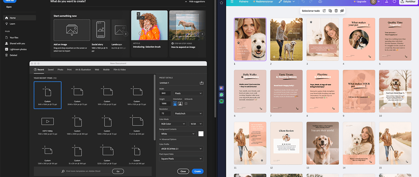Click the Go button for Adobe Stock
The width and height of the screenshot is (419, 177).
click(x=118, y=171)
